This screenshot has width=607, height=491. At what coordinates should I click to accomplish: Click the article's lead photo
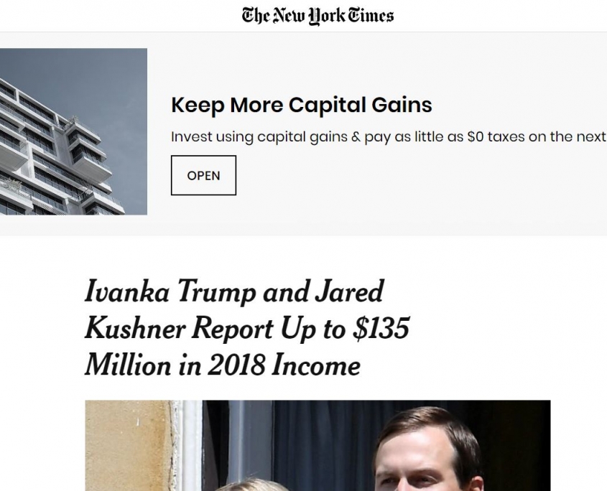(317, 445)
